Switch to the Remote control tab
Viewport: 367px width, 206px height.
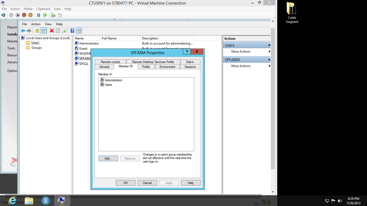tap(110, 62)
